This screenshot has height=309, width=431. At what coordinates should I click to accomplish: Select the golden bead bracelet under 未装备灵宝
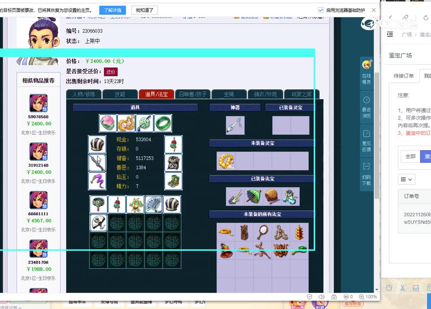pyautogui.click(x=226, y=161)
